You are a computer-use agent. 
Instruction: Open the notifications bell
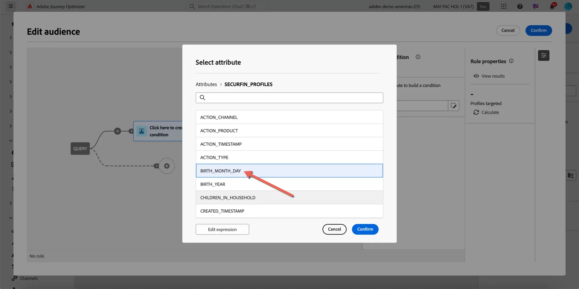[x=552, y=6]
